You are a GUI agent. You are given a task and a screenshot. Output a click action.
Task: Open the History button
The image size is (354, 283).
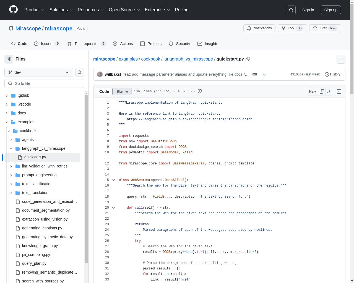pyautogui.click(x=332, y=74)
